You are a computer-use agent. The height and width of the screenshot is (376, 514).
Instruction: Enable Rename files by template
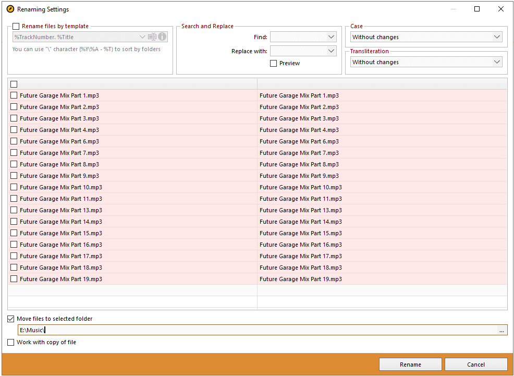click(x=15, y=26)
